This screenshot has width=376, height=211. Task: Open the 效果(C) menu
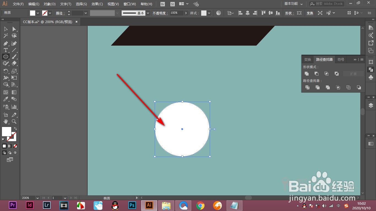(x=97, y=4)
